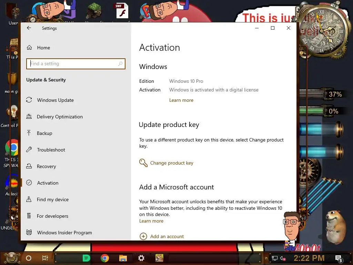
Task: Open the green chat app on taskbar
Action: click(87, 258)
